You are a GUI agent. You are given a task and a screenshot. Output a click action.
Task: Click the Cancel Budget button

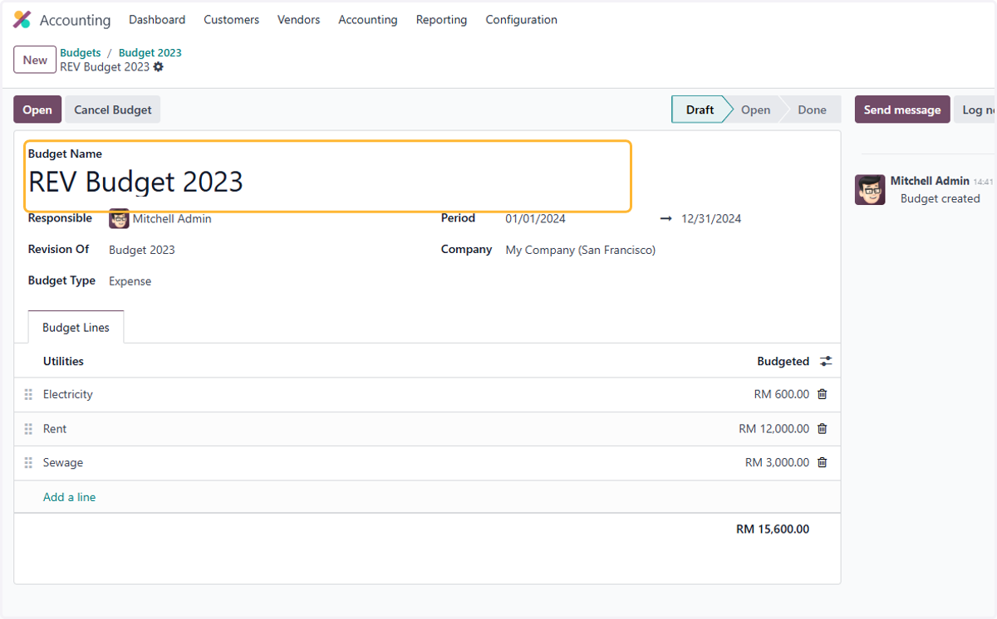[113, 110]
